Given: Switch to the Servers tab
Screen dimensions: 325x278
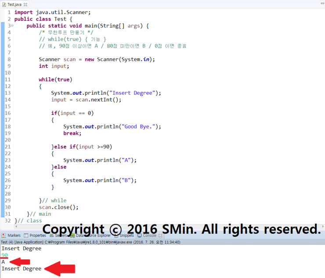Looking at the screenshot, I should pos(58,235).
